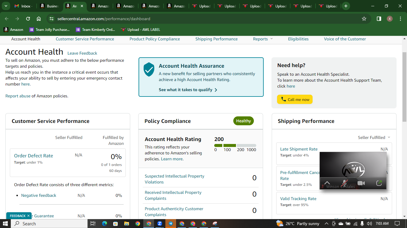
Task: Open the Late Shipment Rate link
Action: (299, 149)
